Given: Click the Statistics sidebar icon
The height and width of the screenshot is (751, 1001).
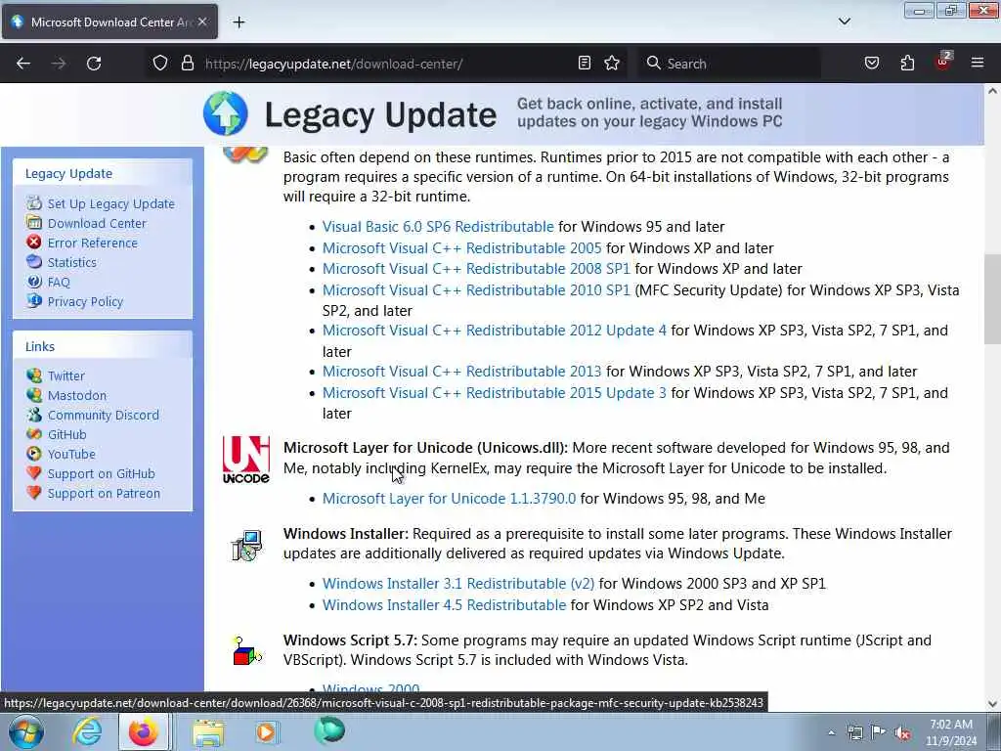Looking at the screenshot, I should (x=34, y=262).
